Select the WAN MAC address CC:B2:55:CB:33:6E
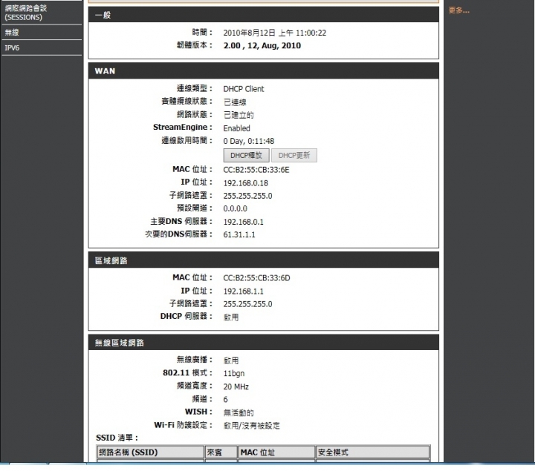The height and width of the screenshot is (471, 535). (256, 170)
